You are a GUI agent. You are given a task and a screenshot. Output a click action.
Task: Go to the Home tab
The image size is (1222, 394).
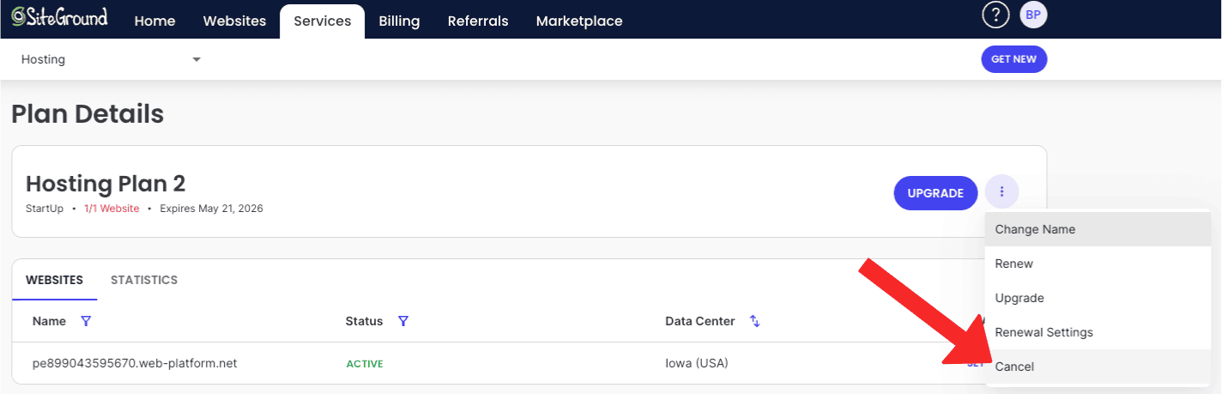(154, 21)
